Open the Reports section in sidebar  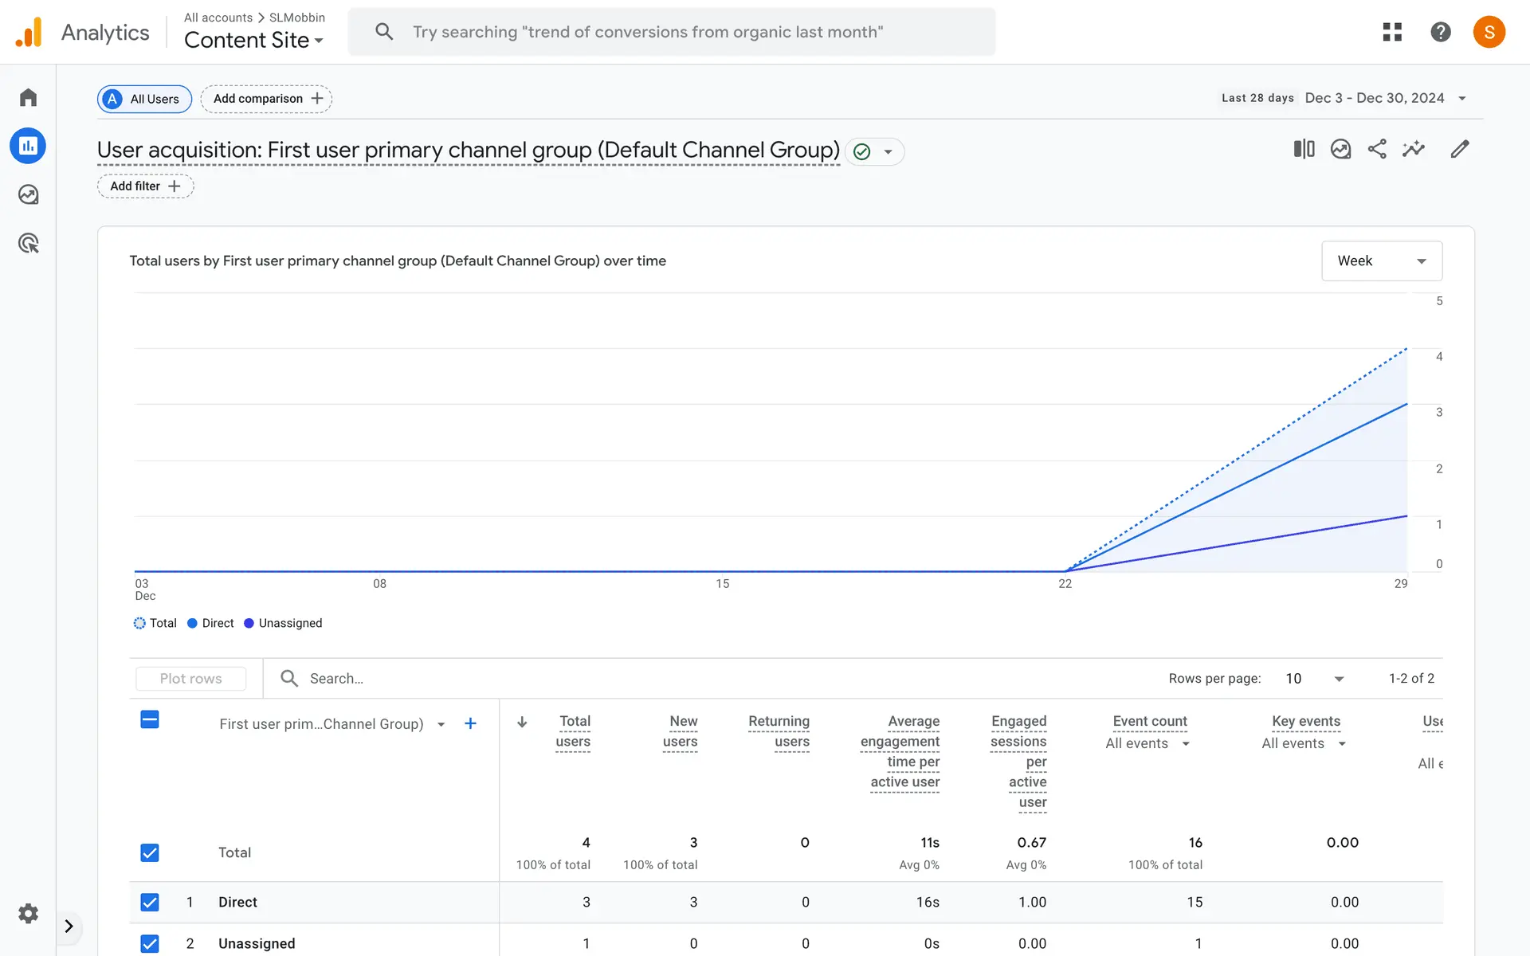tap(28, 146)
